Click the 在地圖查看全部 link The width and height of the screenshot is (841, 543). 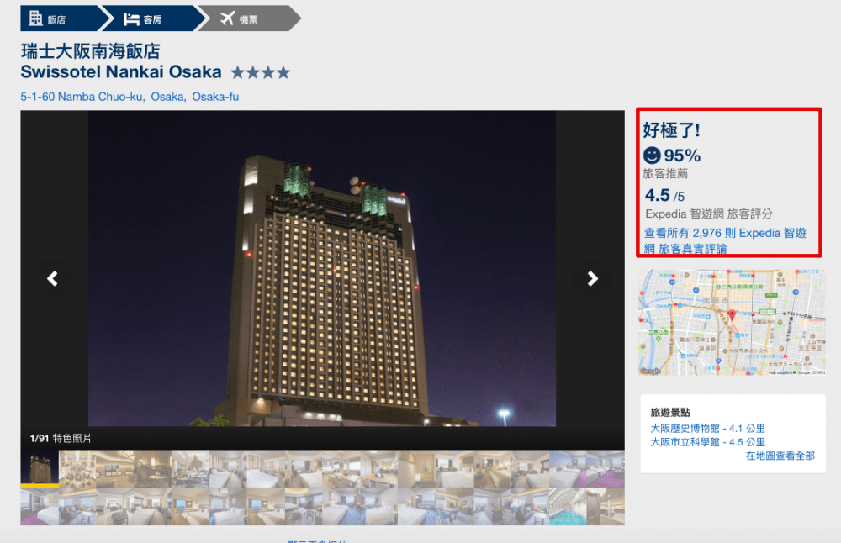780,456
